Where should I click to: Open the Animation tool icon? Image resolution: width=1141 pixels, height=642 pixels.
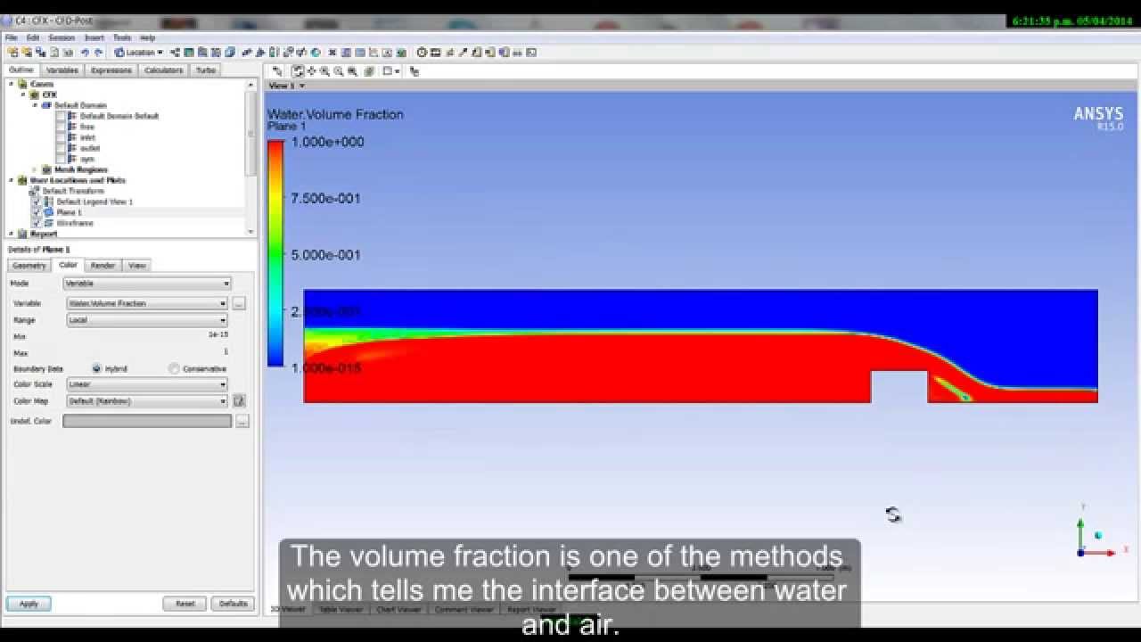point(435,53)
